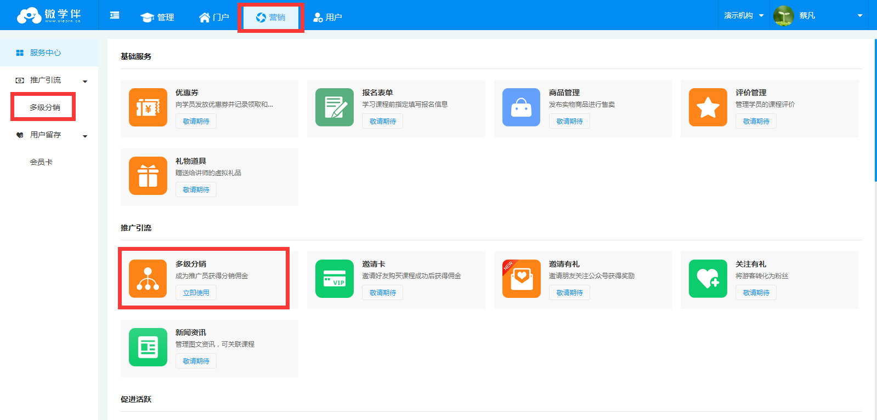Switch to the 管理 top navigation tab
Viewport: 877px width, 420px height.
click(158, 18)
